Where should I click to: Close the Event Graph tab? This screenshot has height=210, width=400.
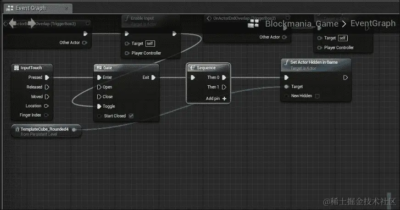point(67,8)
